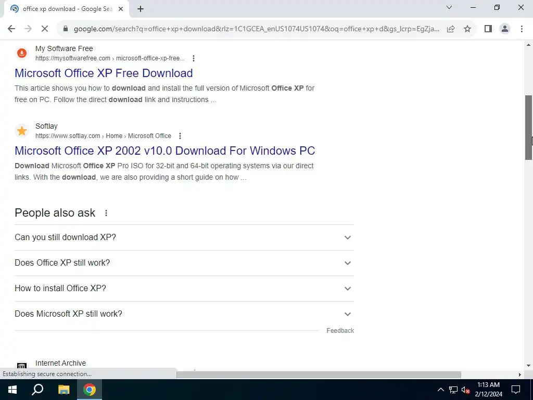Screen dimensions: 533x400
Task: Click the Internet Archive site name
Action: click(60, 363)
